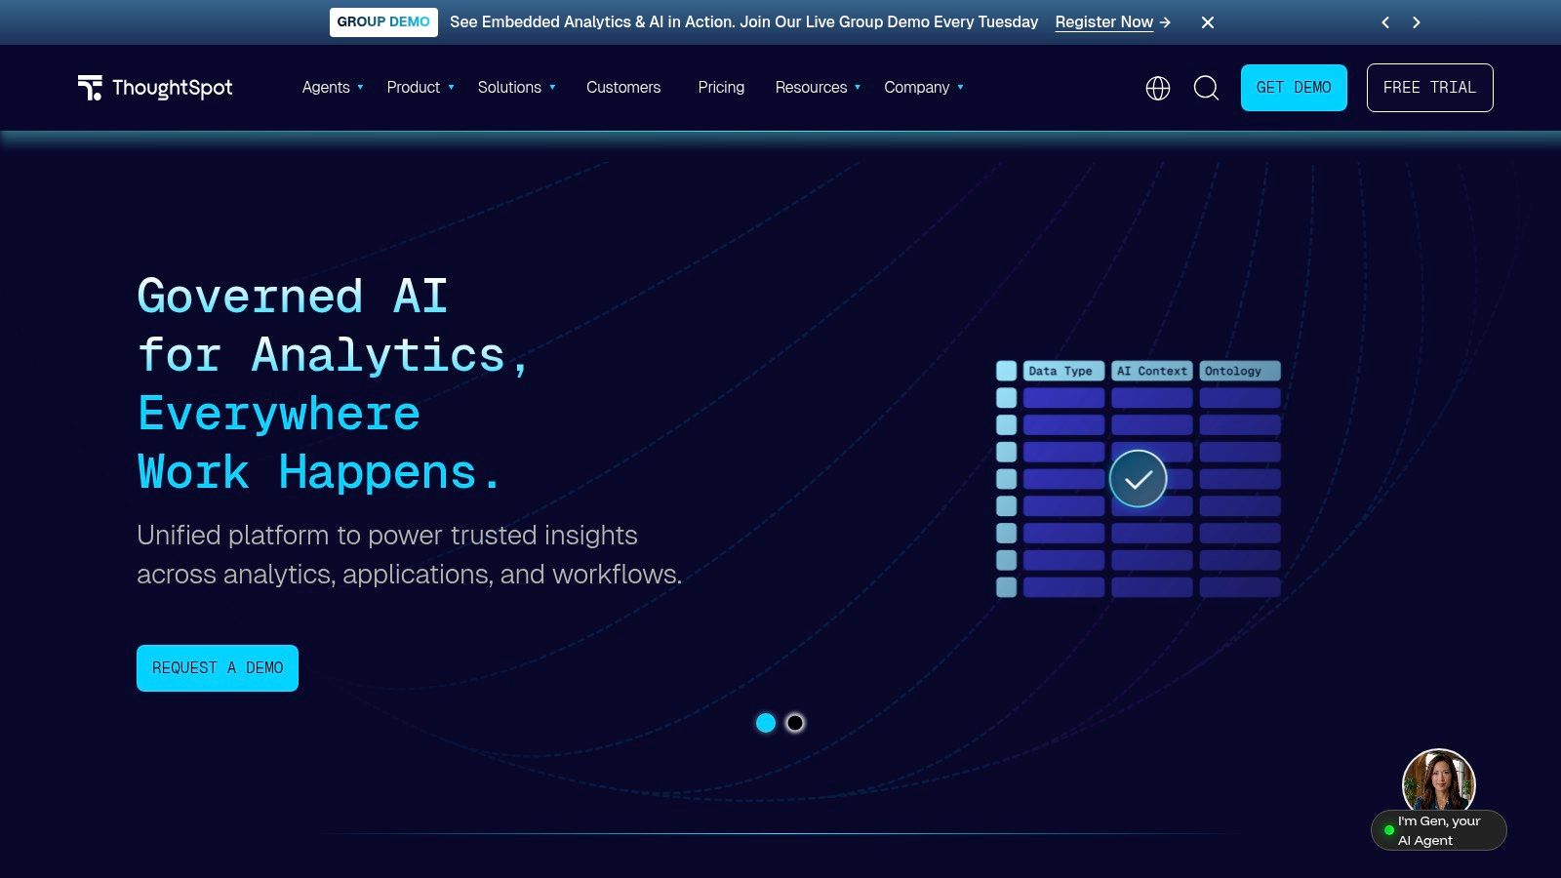Expand the Agents menu
The width and height of the screenshot is (1561, 878).
(x=333, y=88)
